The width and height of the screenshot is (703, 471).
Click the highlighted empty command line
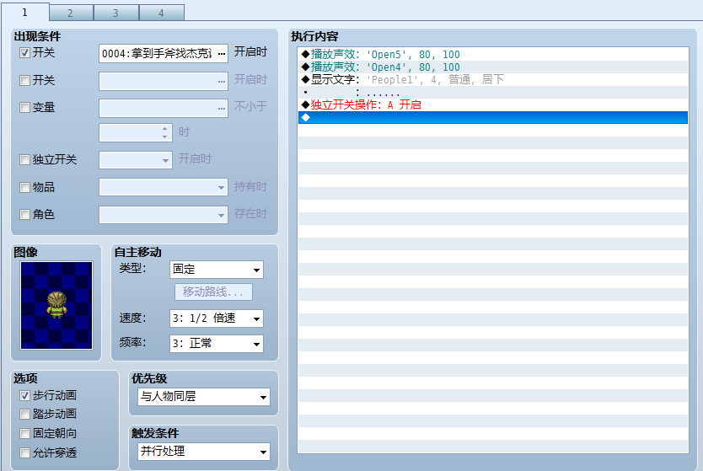(493, 117)
